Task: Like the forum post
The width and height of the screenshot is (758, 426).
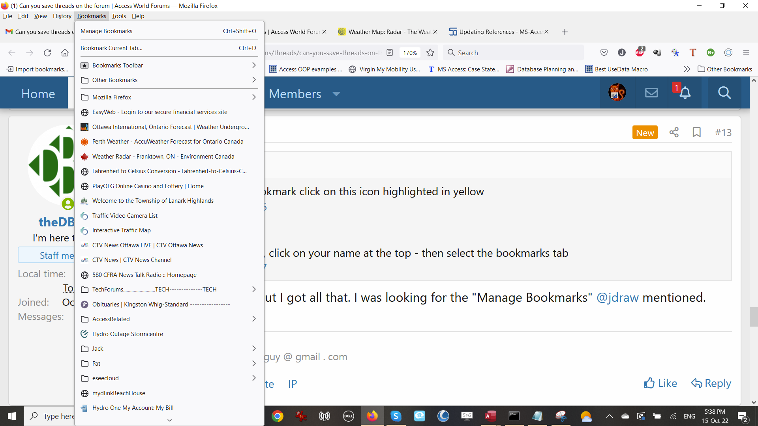Action: (660, 383)
